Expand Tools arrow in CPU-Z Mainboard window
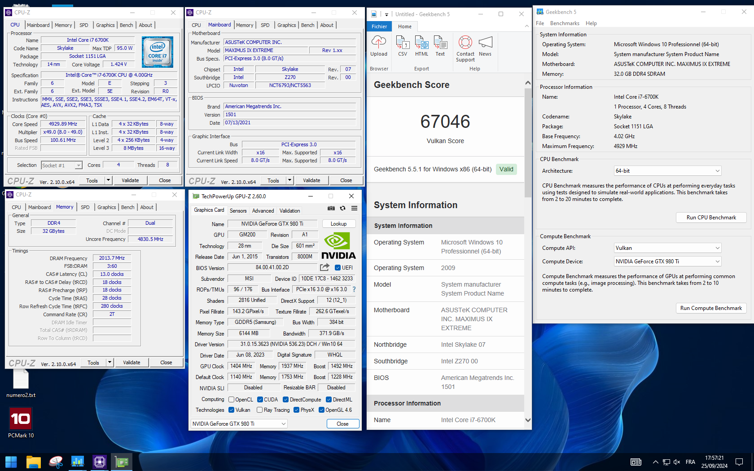This screenshot has width=754, height=471. tap(289, 180)
